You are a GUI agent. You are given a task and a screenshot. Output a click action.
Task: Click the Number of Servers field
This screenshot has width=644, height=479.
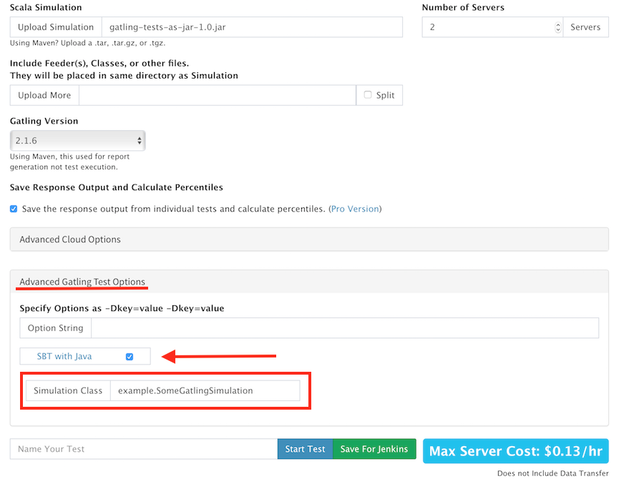point(492,27)
